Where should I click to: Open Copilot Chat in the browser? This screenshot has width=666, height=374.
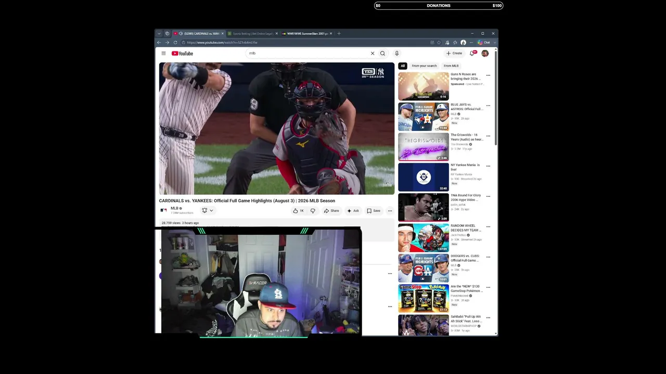484,43
